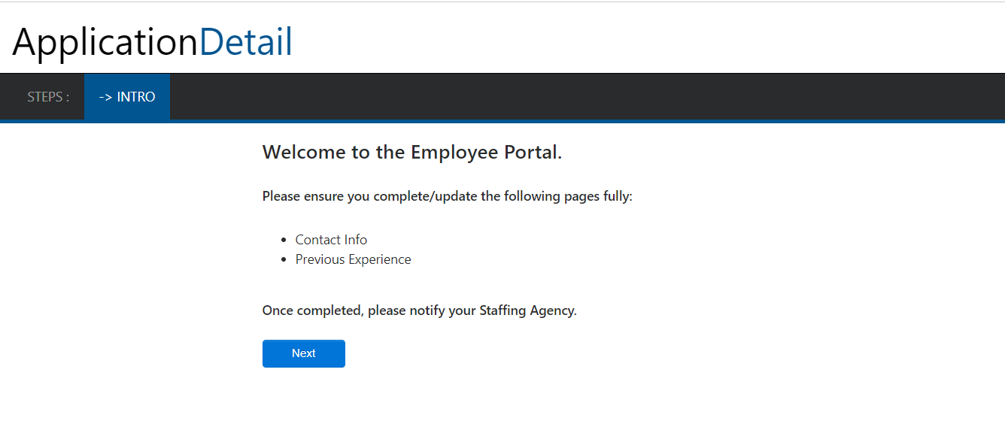Open the INTRO step tab

[127, 97]
